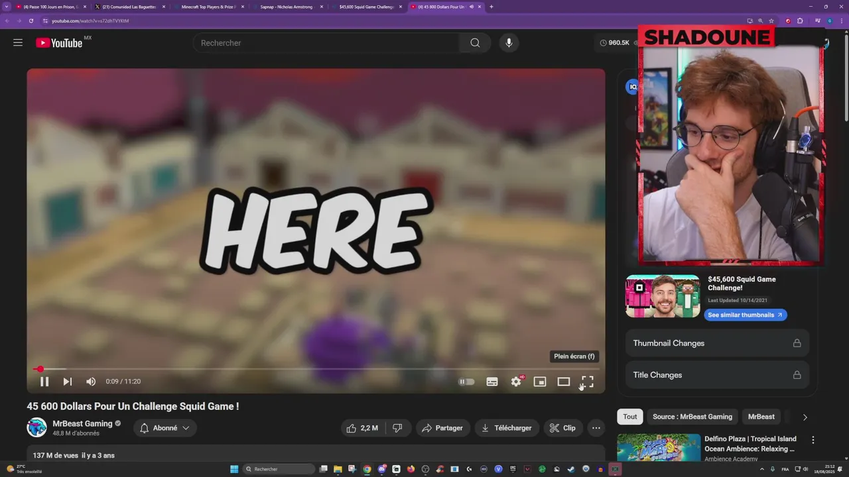
Task: Open options for Delfino Plaza video
Action: pyautogui.click(x=813, y=440)
